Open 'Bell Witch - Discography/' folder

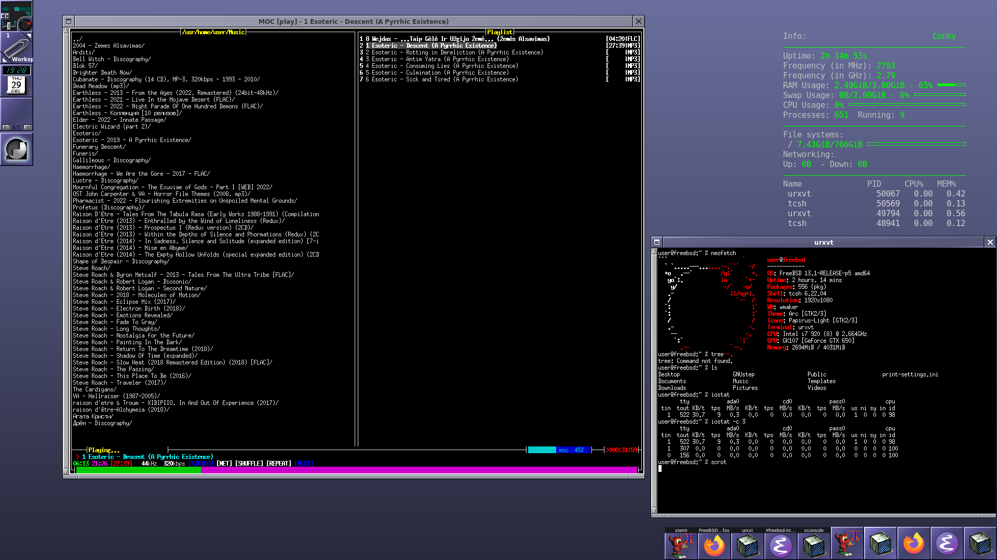112,59
